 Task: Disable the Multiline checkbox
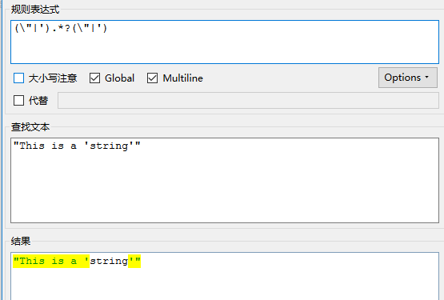(152, 78)
